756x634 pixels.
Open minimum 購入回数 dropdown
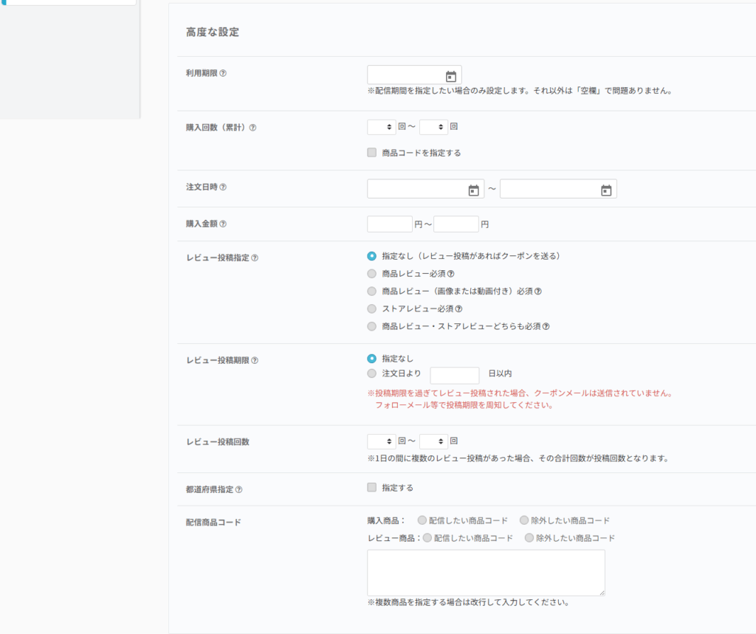[381, 127]
